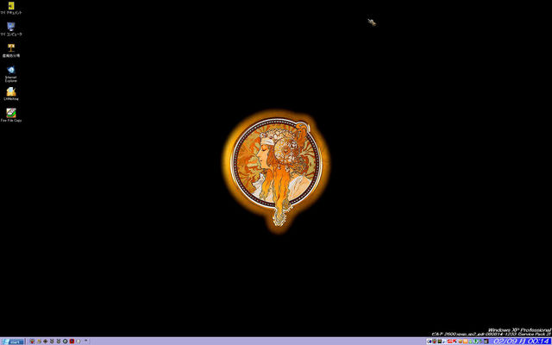552x345 pixels.
Task: Open the golden signpost desktop icon
Action: (11, 50)
